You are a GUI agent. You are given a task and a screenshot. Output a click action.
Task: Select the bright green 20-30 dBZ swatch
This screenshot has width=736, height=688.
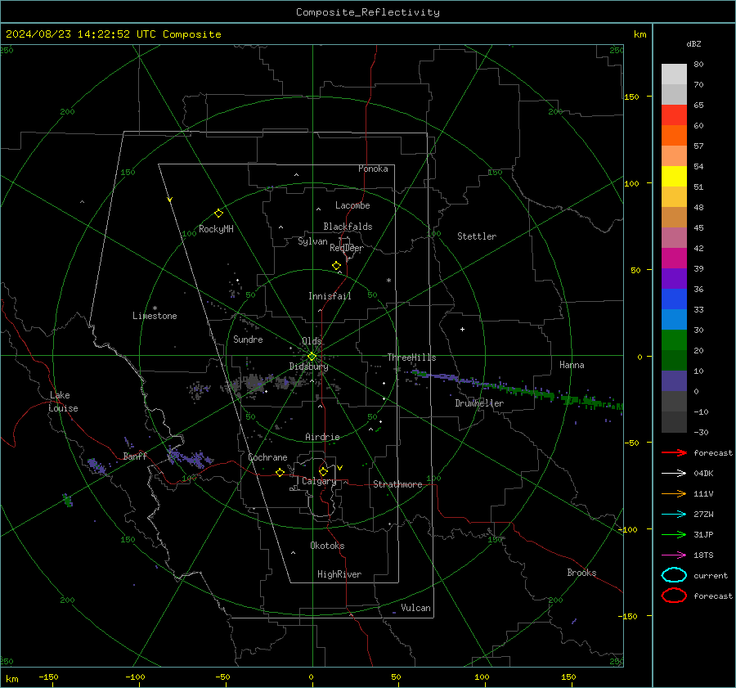click(674, 340)
